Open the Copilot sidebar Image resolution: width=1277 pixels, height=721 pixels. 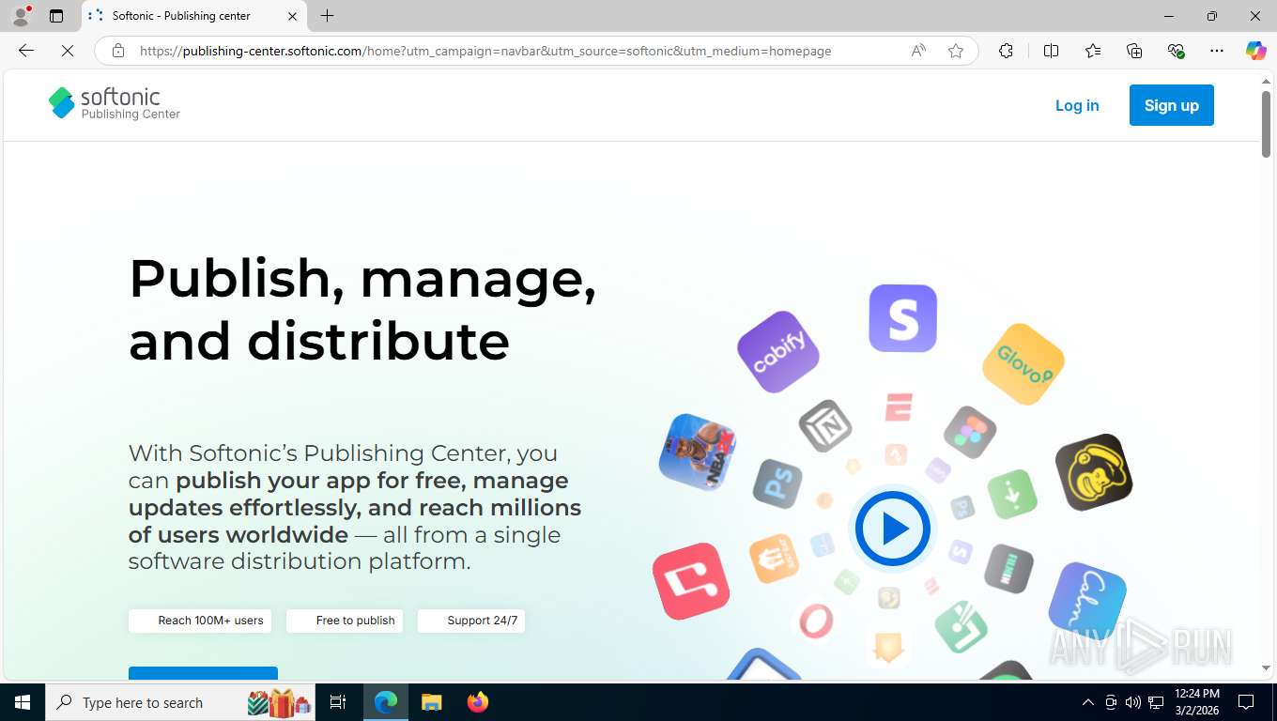(1256, 51)
